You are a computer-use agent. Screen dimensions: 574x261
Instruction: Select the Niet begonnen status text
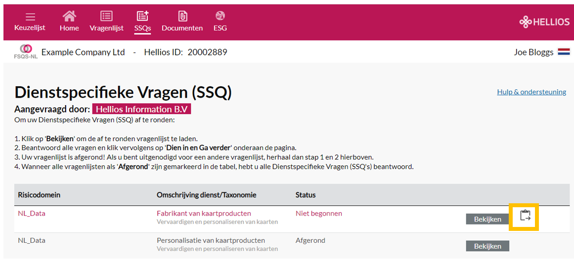coord(319,214)
